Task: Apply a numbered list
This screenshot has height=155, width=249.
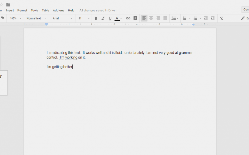Action: tap(185, 18)
